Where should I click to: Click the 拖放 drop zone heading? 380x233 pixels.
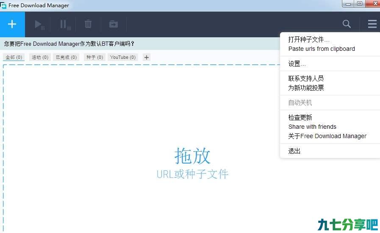click(x=192, y=155)
